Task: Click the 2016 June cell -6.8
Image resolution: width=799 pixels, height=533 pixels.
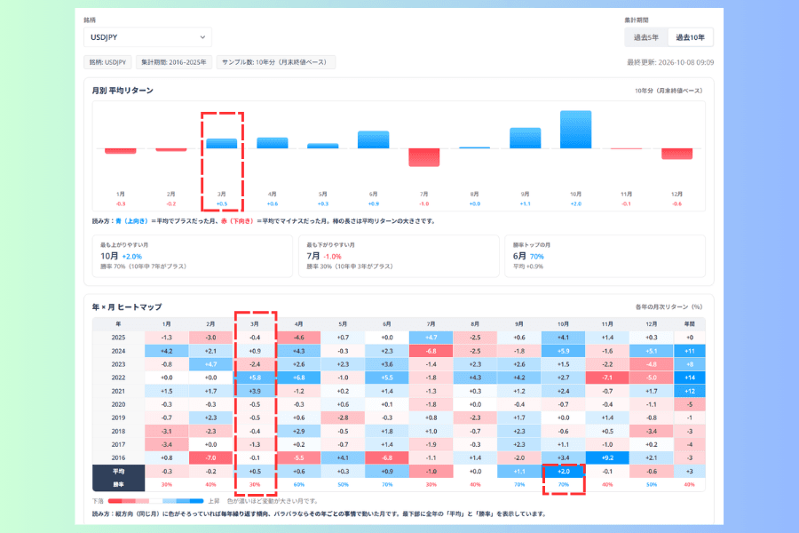Action: coord(387,457)
